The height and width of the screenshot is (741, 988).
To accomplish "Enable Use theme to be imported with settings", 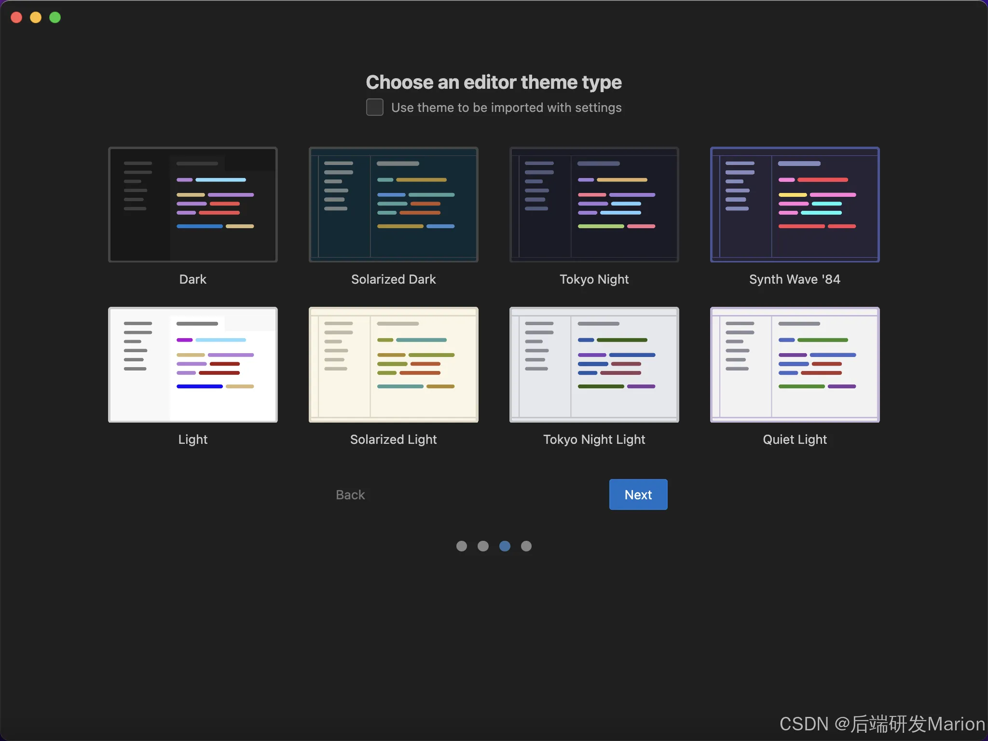I will pyautogui.click(x=373, y=108).
